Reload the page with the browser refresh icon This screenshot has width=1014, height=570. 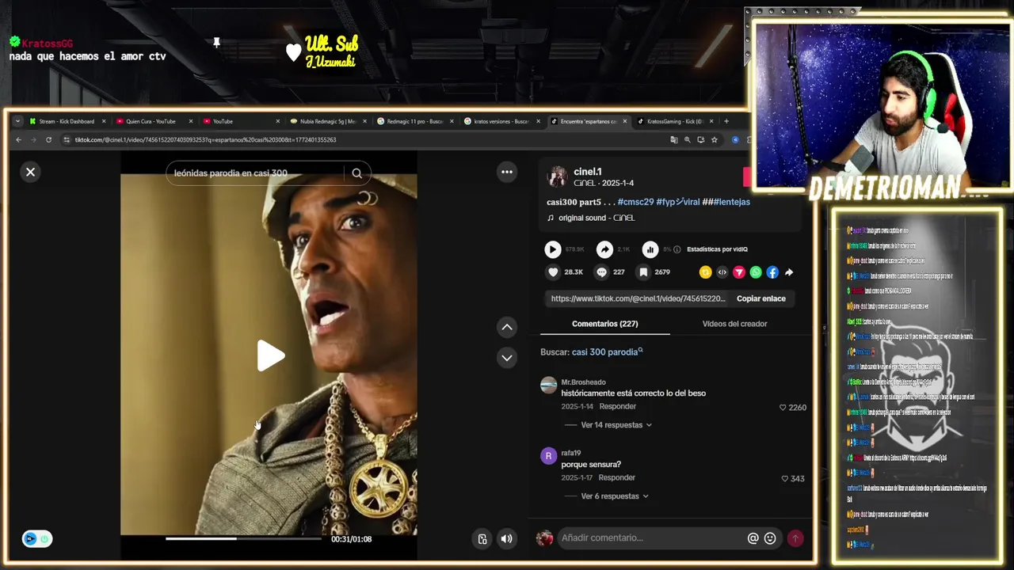click(48, 140)
